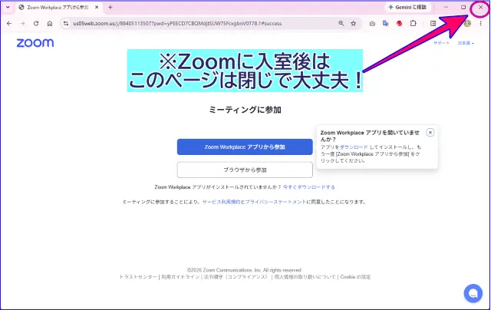Minimize the browser window
Viewport: 491px width, 310px height.
(x=446, y=7)
